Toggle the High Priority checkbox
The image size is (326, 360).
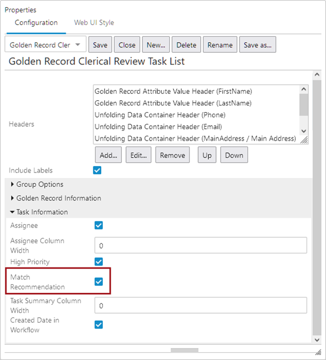tap(99, 262)
